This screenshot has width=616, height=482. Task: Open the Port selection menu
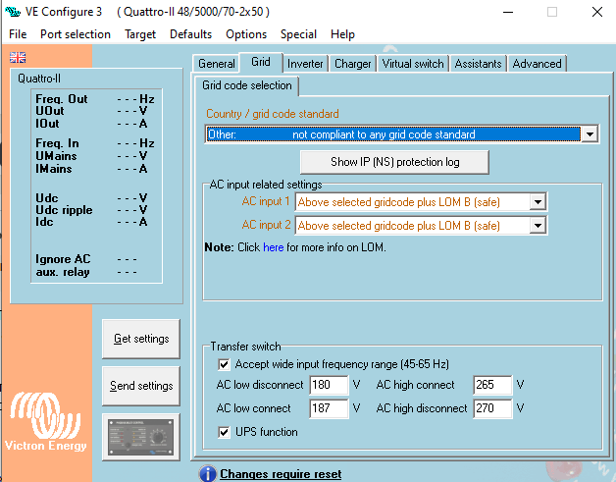coord(76,34)
